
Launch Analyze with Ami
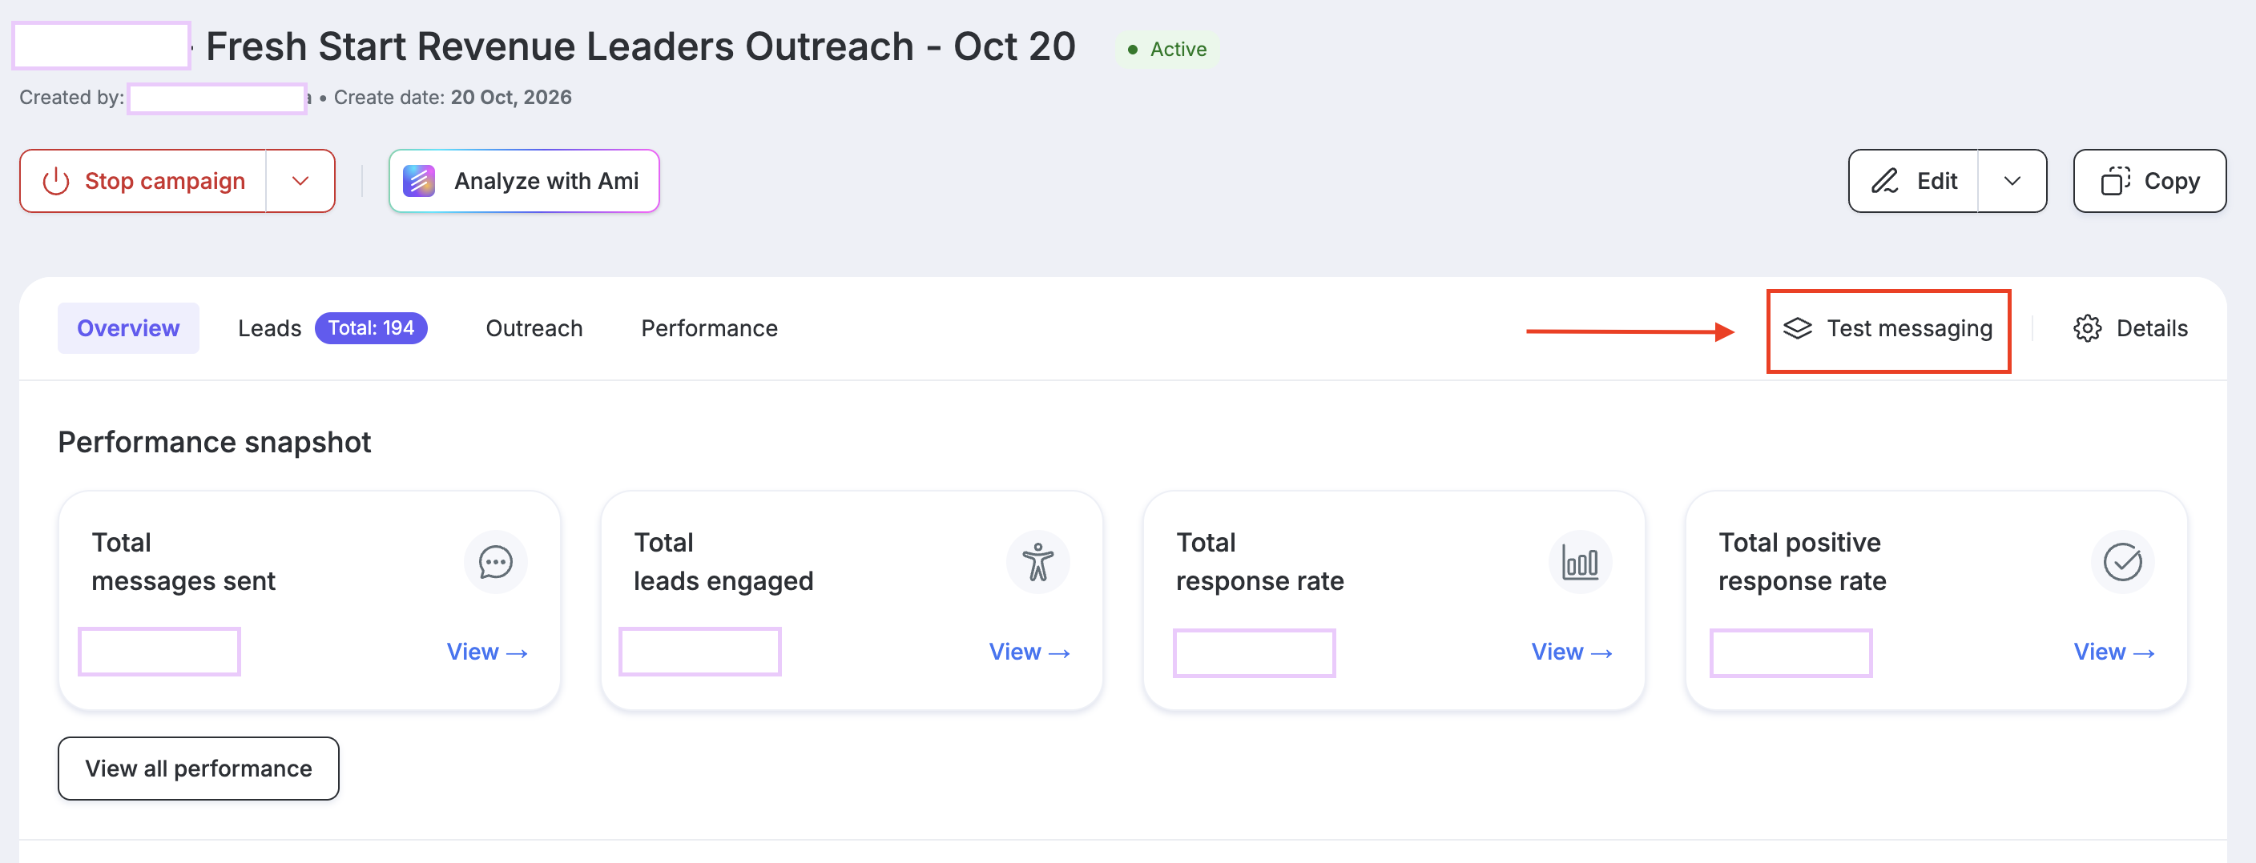(x=524, y=181)
